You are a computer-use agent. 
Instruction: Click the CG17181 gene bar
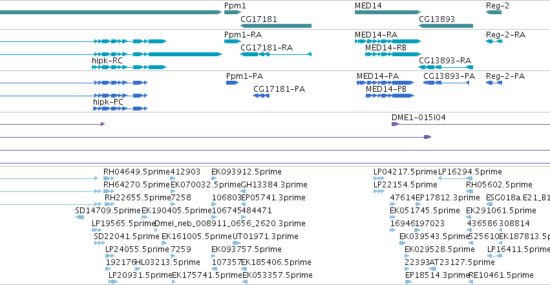tap(276, 26)
